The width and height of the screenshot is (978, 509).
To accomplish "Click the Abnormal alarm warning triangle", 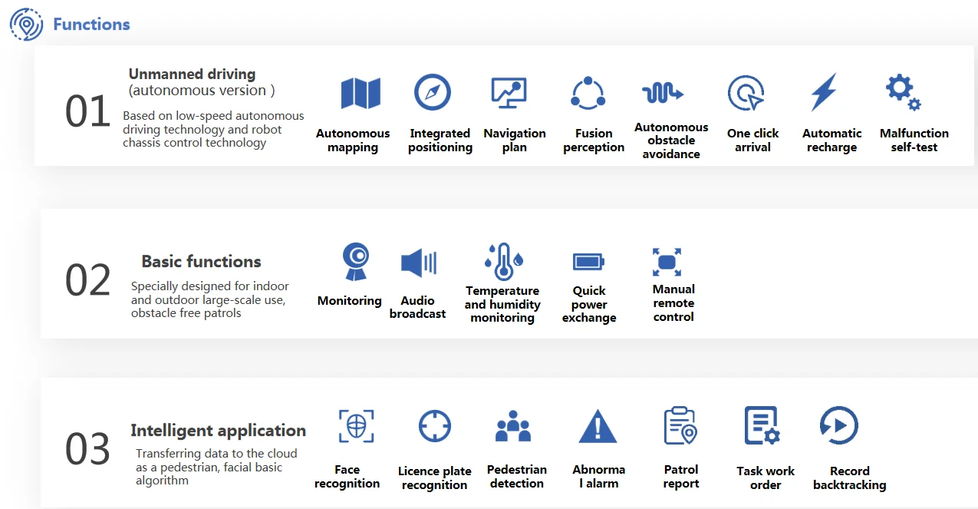I will click(x=598, y=426).
